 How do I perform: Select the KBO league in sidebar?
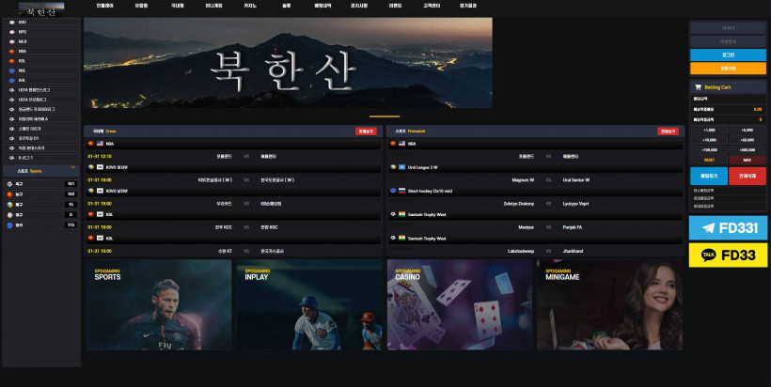(41, 23)
